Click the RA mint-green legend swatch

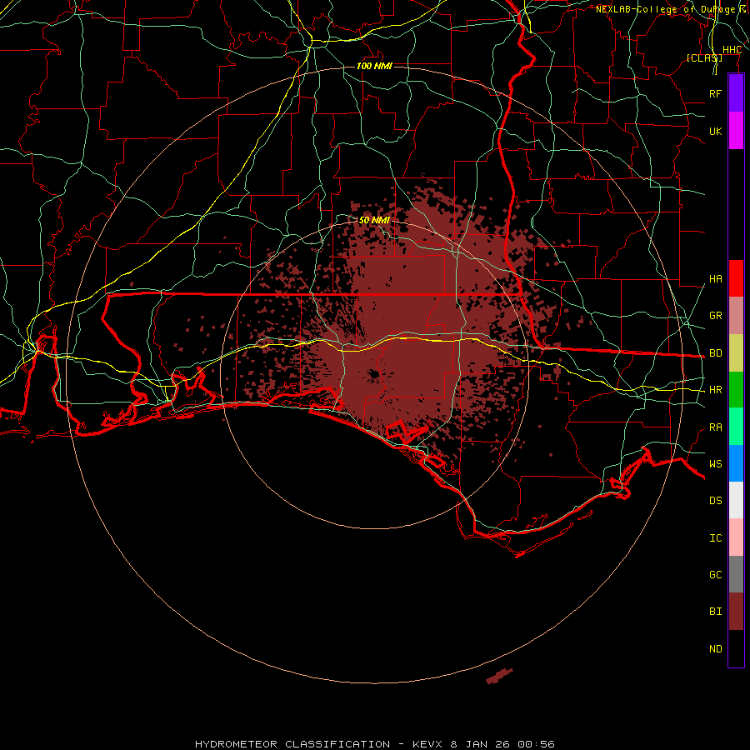click(x=736, y=427)
